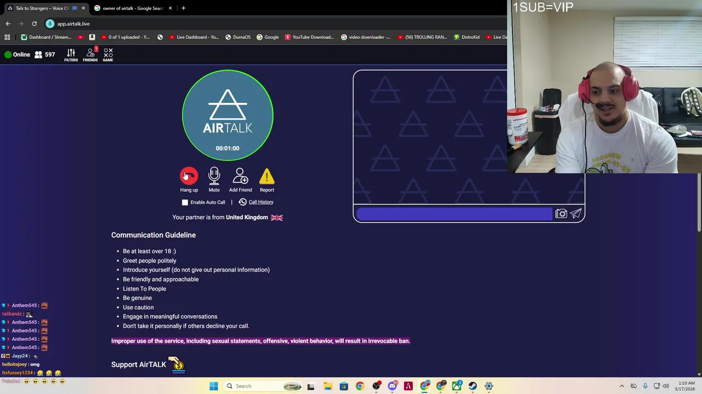Open Xbox app from taskbar
Screen dimensions: 702x394
pyautogui.click(x=457, y=386)
